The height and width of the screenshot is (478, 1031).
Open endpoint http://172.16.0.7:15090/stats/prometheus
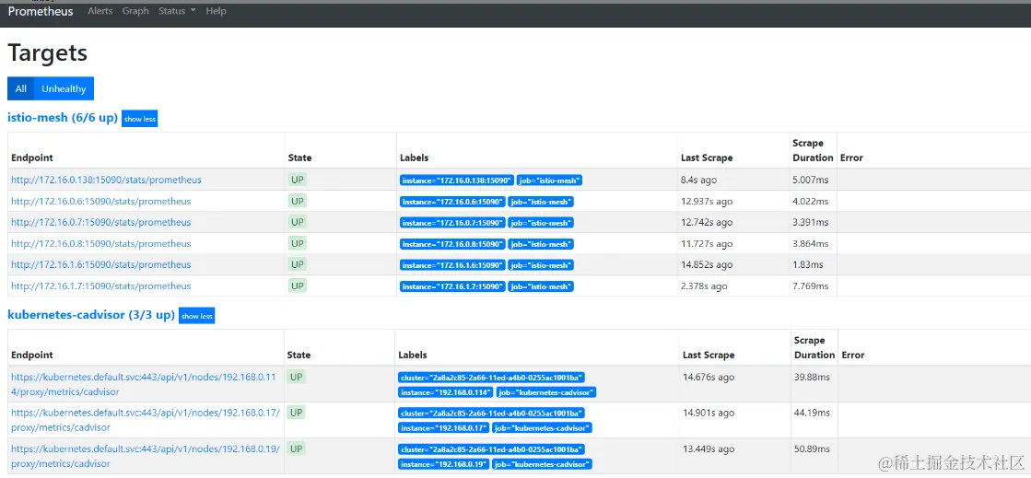tap(100, 222)
